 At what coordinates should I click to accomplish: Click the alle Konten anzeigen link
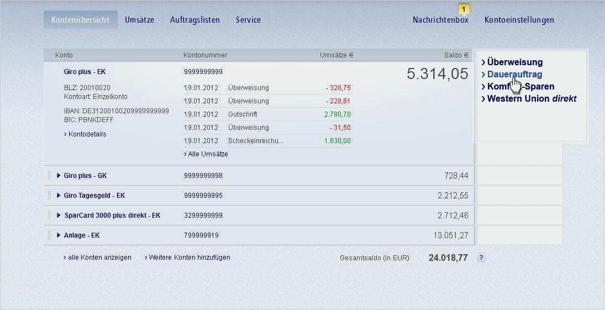coord(99,258)
